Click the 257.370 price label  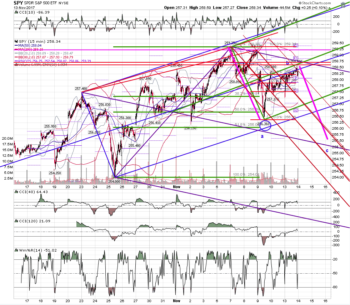click(x=273, y=99)
